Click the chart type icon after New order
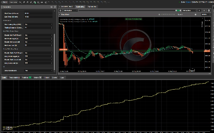This screenshot has width=214, height=133. tap(20, 2)
